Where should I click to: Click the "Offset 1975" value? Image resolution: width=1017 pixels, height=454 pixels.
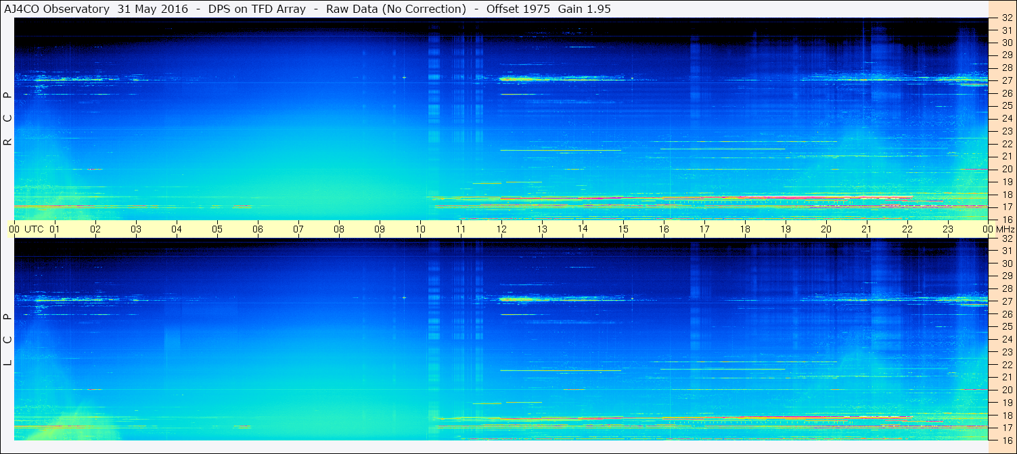pyautogui.click(x=518, y=9)
